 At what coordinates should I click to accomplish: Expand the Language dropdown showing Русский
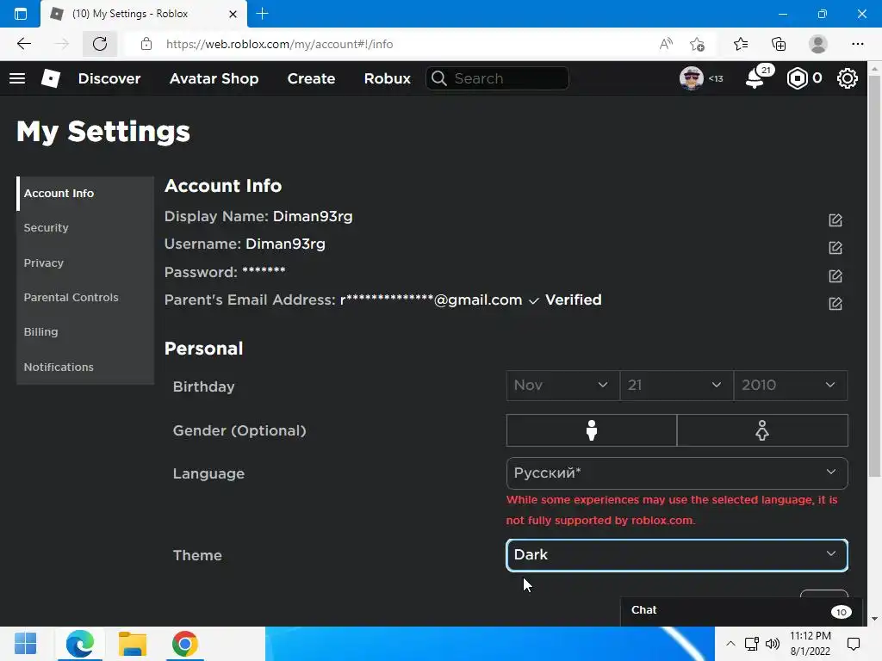click(677, 473)
